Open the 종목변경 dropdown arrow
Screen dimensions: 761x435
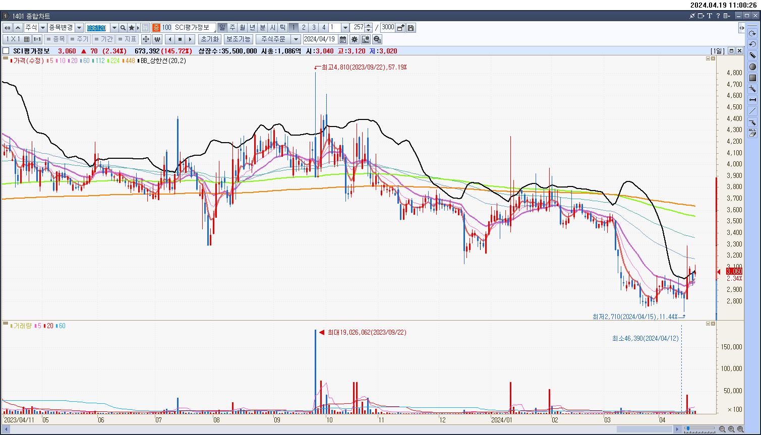tap(79, 28)
